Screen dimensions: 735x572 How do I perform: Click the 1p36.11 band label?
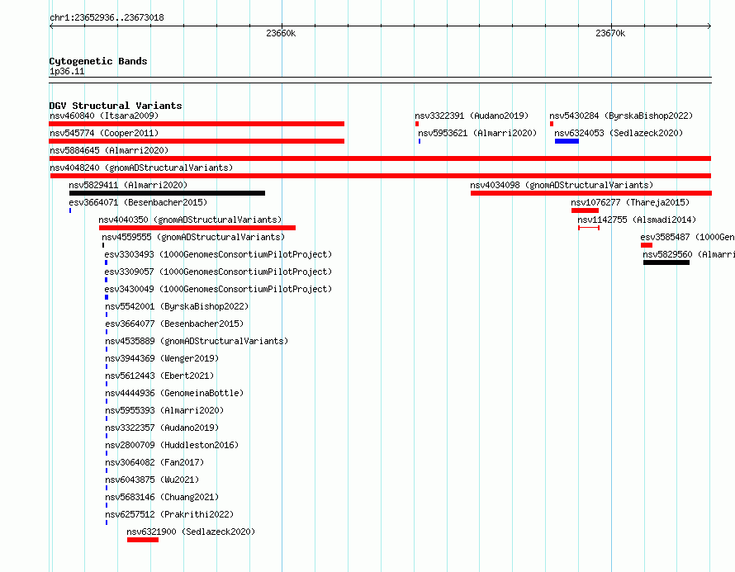pyautogui.click(x=67, y=72)
